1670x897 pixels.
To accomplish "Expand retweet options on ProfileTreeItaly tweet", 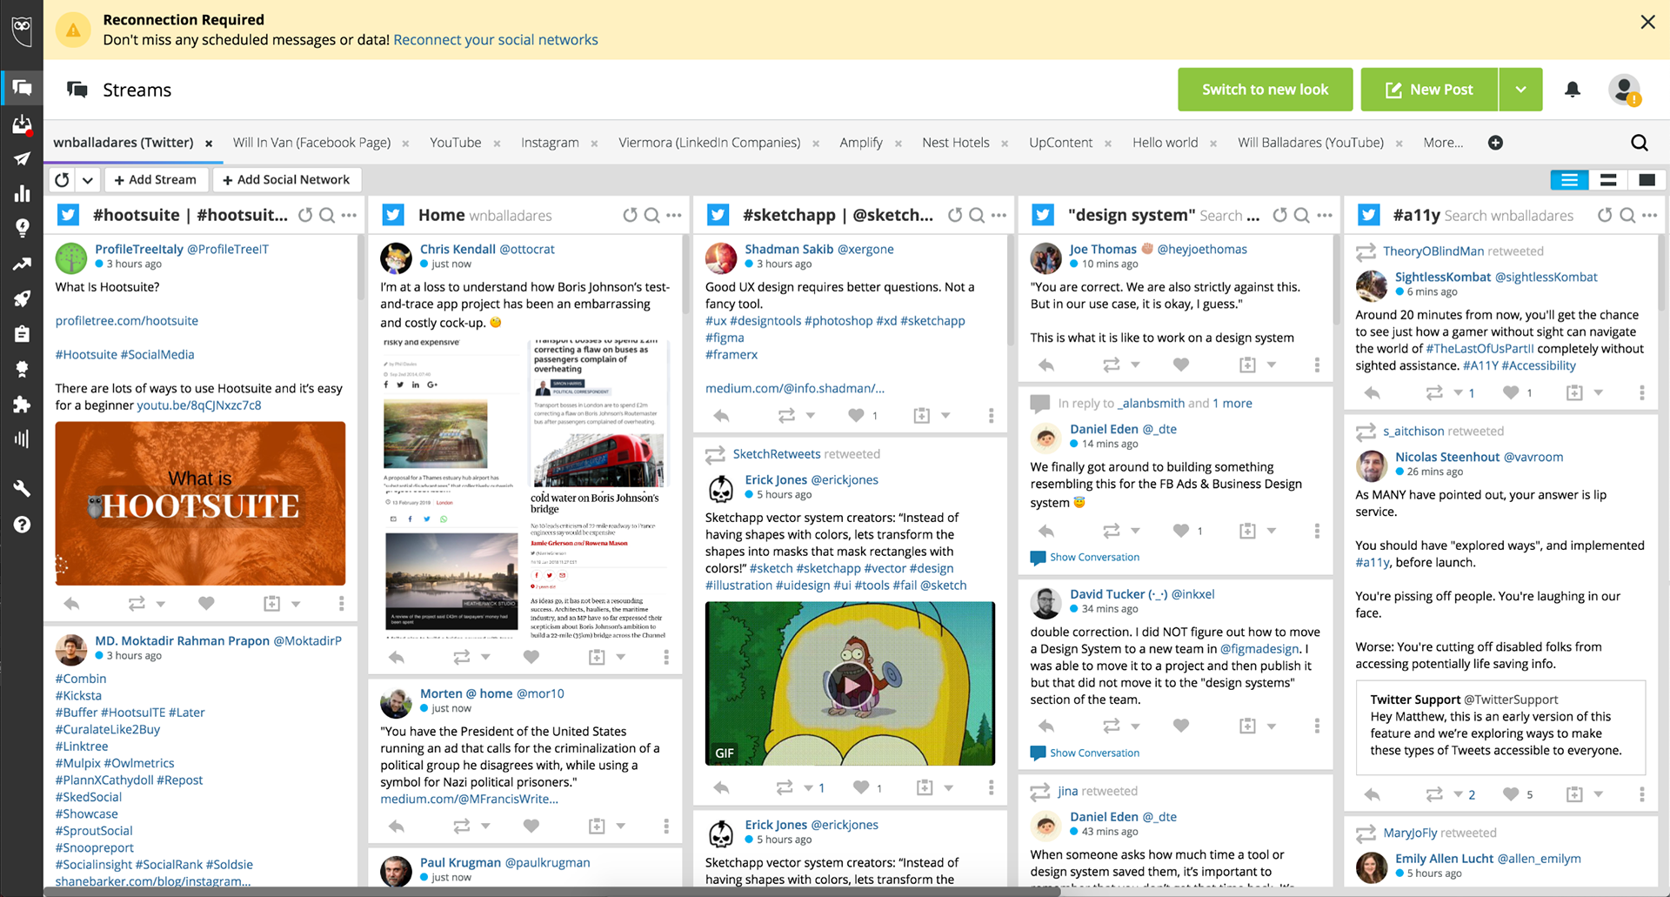I will [160, 603].
